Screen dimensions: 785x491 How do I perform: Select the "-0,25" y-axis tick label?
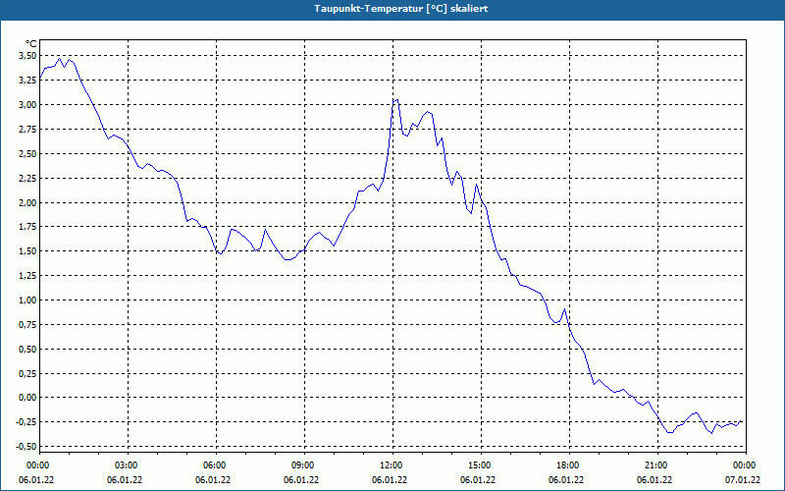coord(27,422)
